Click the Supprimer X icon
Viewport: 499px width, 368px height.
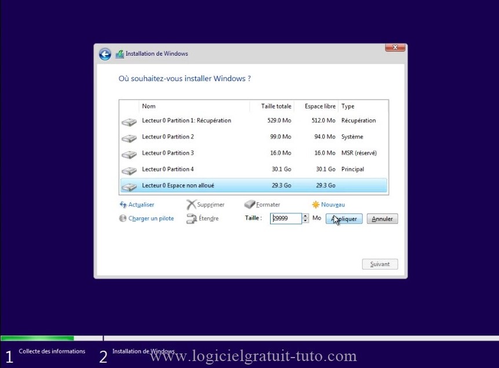pyautogui.click(x=191, y=205)
